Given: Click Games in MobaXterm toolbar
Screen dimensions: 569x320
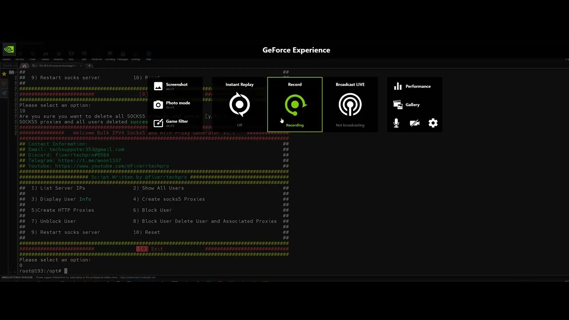Looking at the screenshot, I should (x=45, y=57).
